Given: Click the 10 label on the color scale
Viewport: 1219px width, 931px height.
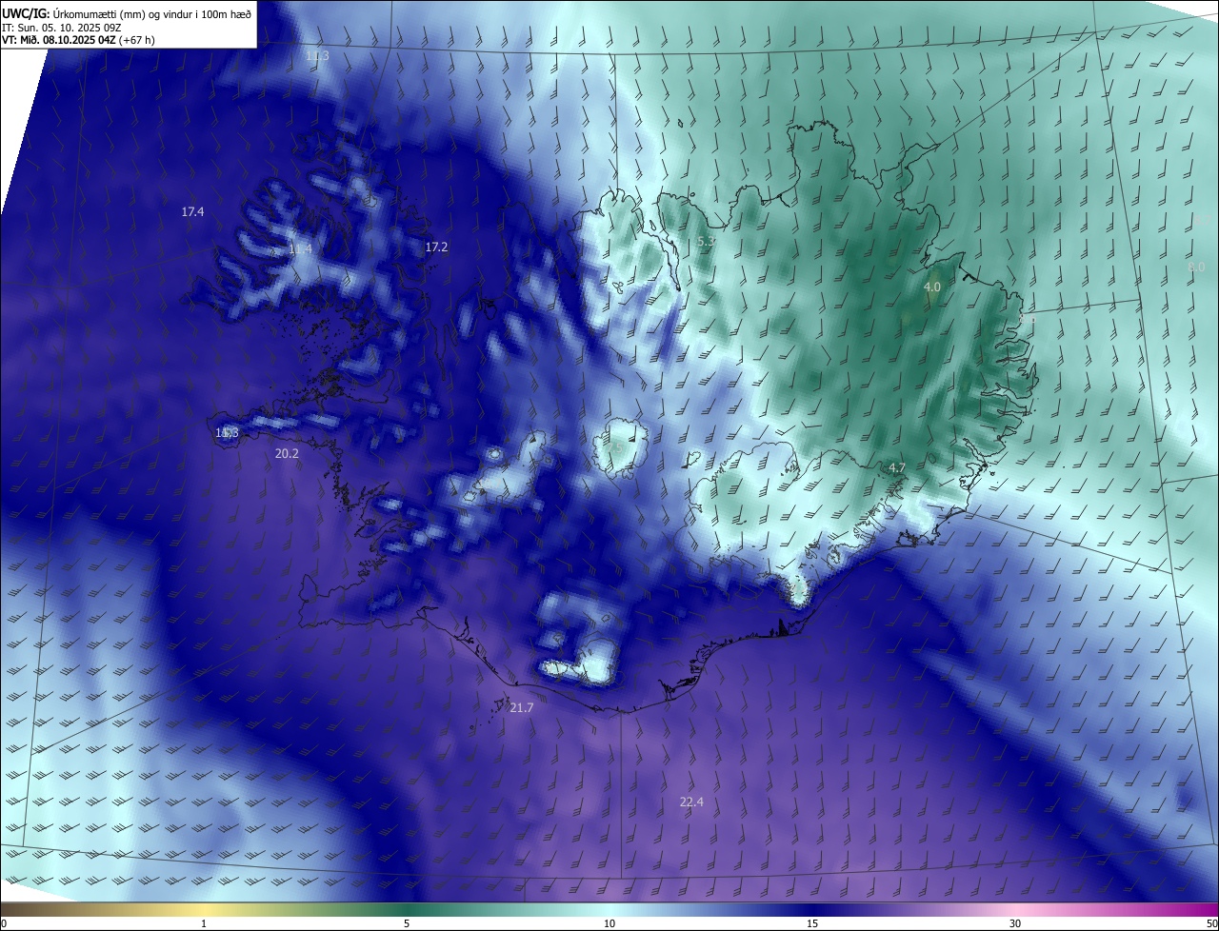Looking at the screenshot, I should [x=609, y=923].
